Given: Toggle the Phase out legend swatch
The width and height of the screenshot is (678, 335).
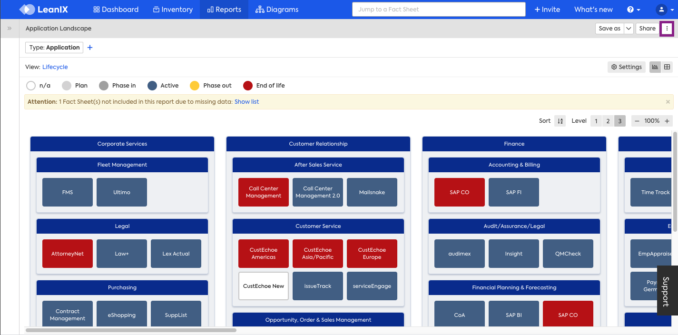Looking at the screenshot, I should pos(195,86).
